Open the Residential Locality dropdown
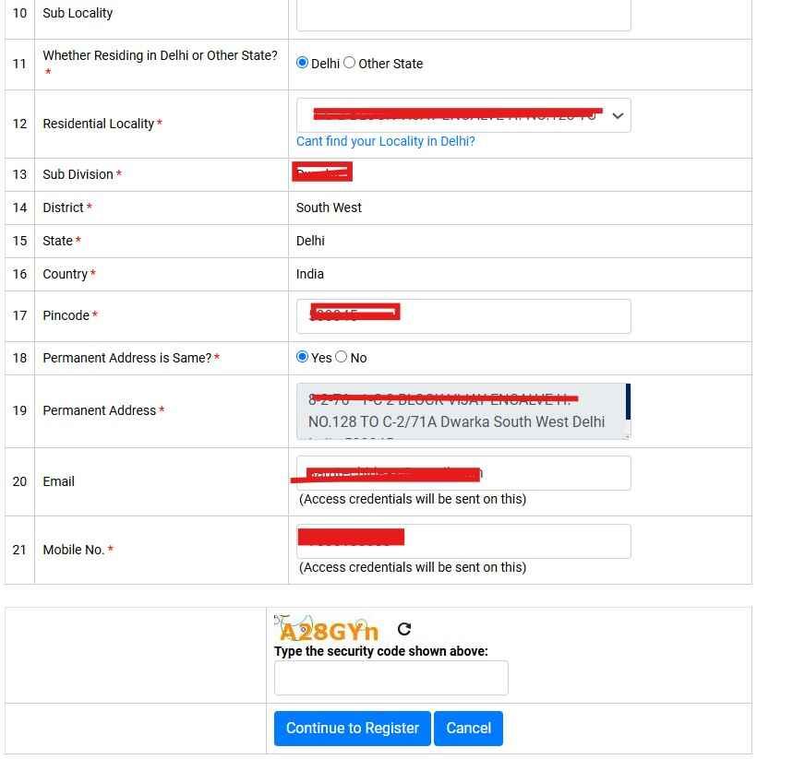The image size is (793, 759). pos(463,115)
